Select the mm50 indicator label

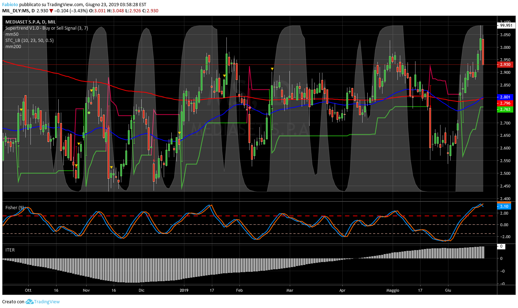[x=12, y=34]
